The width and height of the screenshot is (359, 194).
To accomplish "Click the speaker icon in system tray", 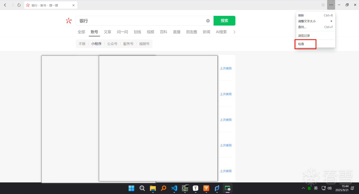I will [330, 188].
